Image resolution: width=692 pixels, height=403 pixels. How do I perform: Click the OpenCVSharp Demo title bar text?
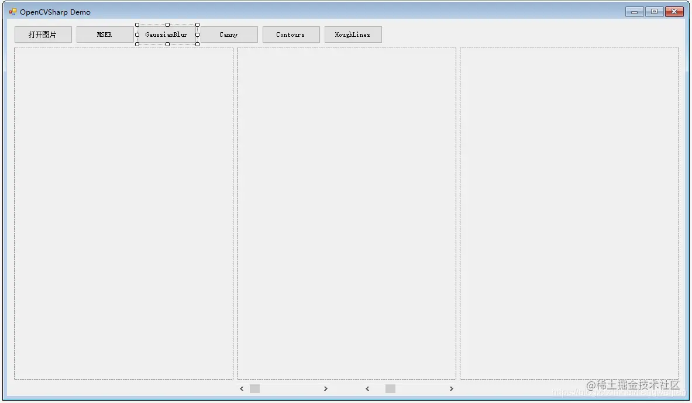coord(54,11)
